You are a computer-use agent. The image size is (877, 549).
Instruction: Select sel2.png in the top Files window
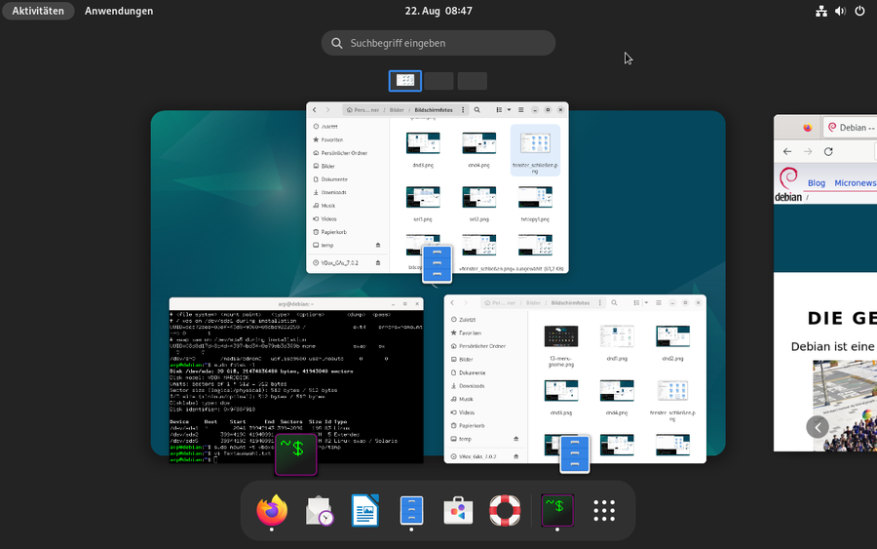(x=478, y=204)
